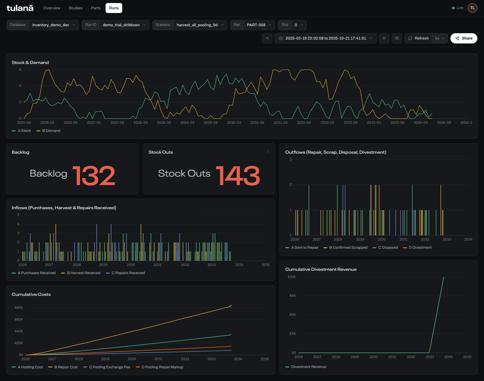The height and width of the screenshot is (381, 484).
Task: Toggle the B Harvest Received legend series
Action: pyautogui.click(x=81, y=273)
